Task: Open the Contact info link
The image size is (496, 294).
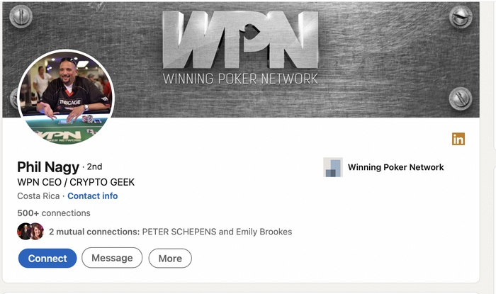Action: tap(93, 196)
